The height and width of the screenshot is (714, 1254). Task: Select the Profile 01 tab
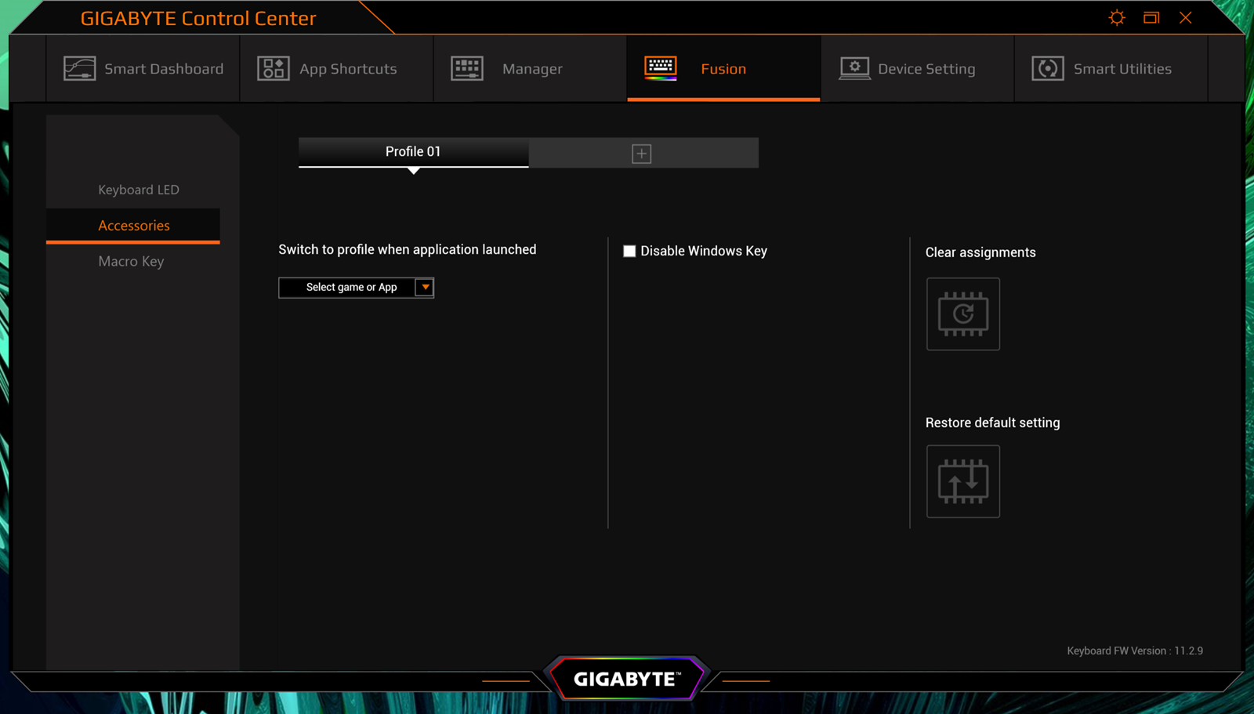click(x=413, y=152)
